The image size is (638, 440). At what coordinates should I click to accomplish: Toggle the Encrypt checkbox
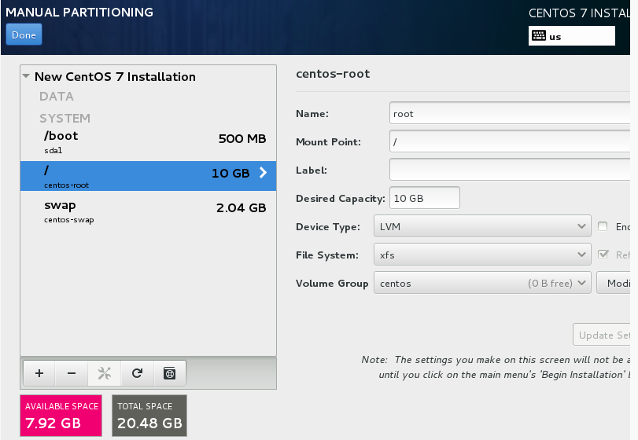coord(603,226)
